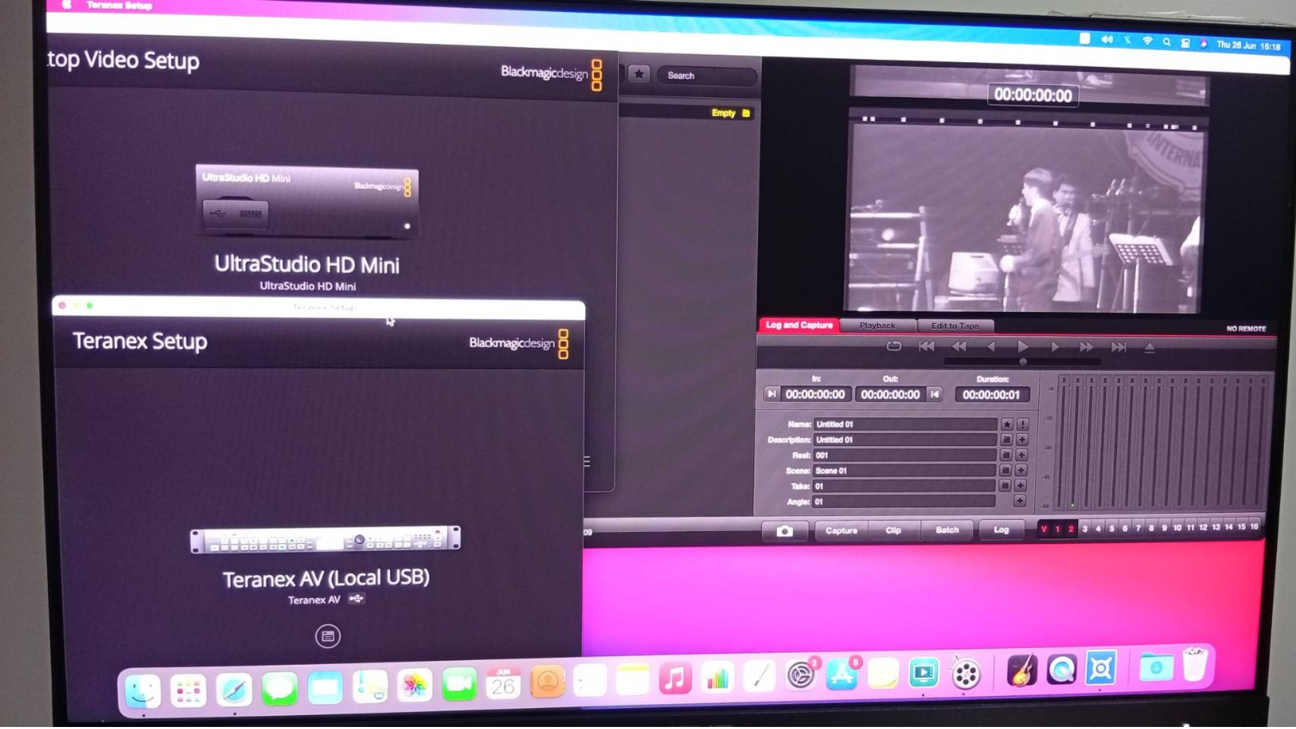This screenshot has height=729, width=1296.
Task: Open the Teranex AV settings icon
Action: click(x=327, y=636)
